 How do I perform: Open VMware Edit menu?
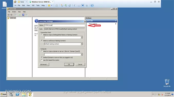(x=23, y=5)
